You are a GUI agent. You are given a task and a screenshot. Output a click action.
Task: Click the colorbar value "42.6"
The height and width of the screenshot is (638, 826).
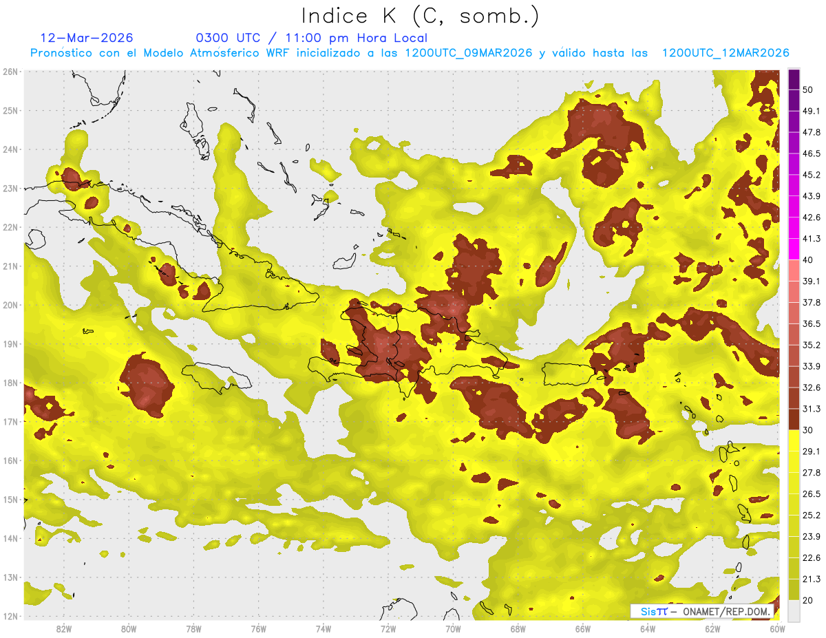[811, 217]
